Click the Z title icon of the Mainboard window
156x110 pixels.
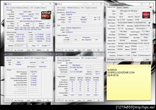point(56,4)
